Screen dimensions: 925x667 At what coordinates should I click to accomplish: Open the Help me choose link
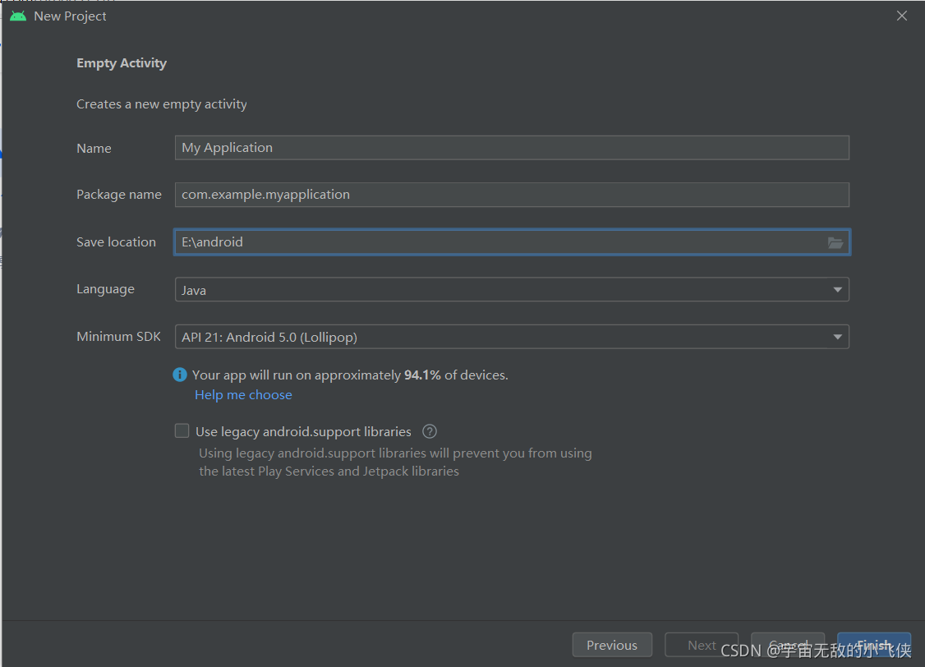pos(243,395)
